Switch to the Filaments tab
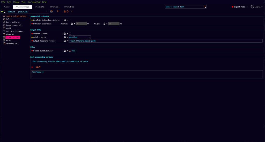The image size is (265, 142). (x=40, y=7)
